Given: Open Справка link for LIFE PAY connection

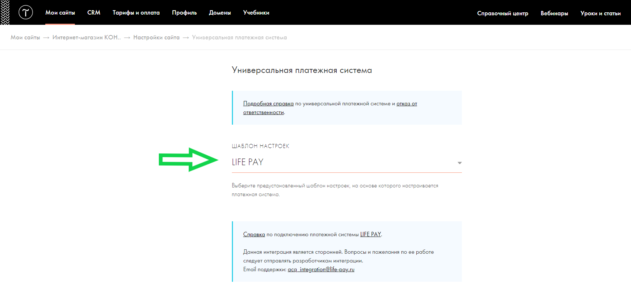Looking at the screenshot, I should click(x=254, y=234).
